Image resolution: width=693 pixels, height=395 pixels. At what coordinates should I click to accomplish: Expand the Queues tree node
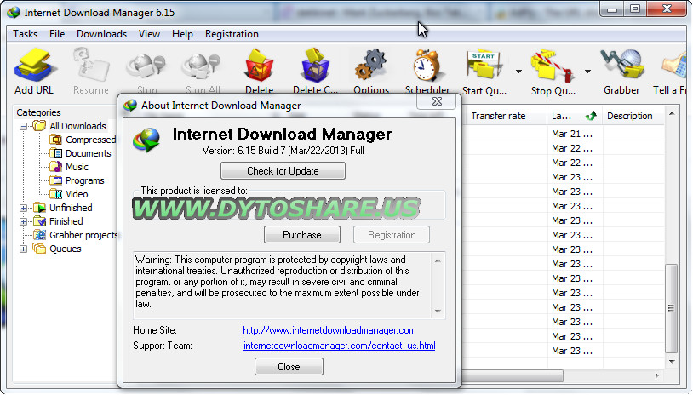pos(24,249)
